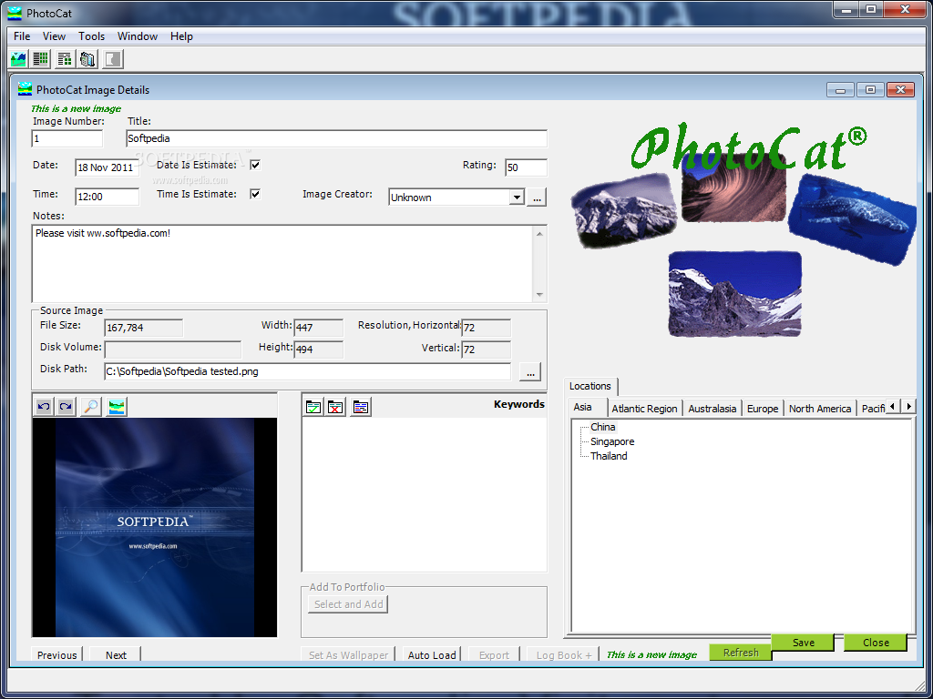
Task: Open the File menu
Action: point(22,36)
